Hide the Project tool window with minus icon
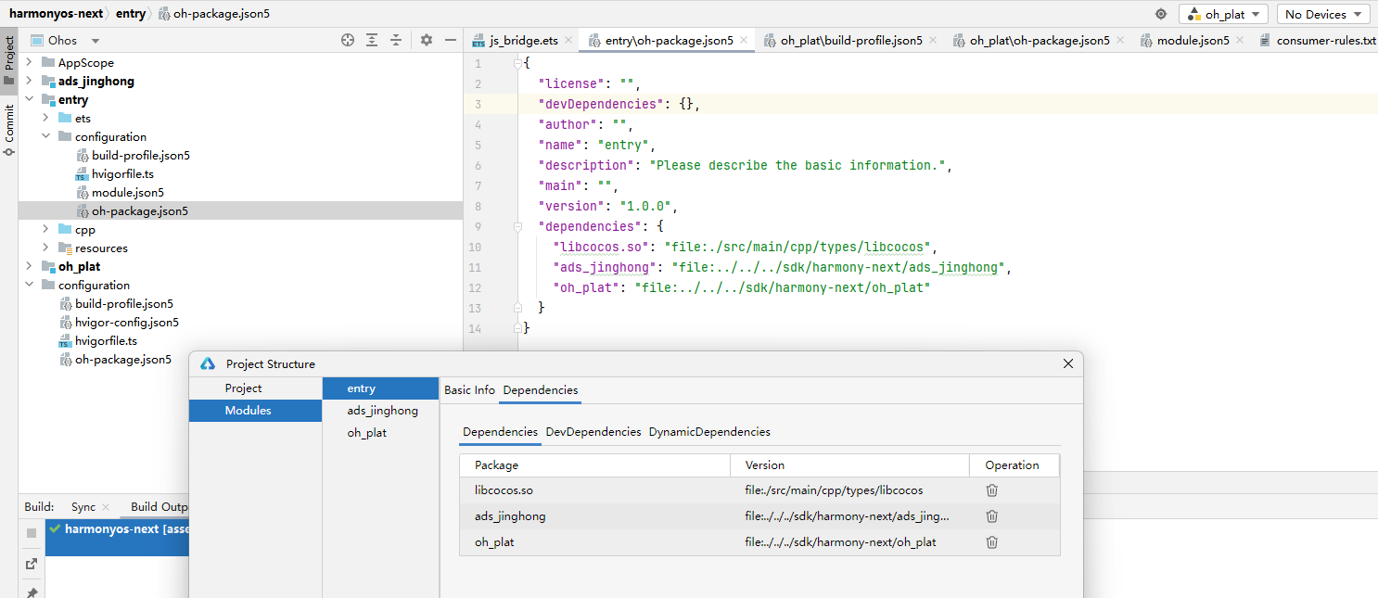Image resolution: width=1378 pixels, height=598 pixels. pos(451,40)
